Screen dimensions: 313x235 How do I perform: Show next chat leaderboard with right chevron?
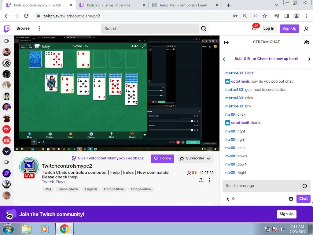[309, 59]
